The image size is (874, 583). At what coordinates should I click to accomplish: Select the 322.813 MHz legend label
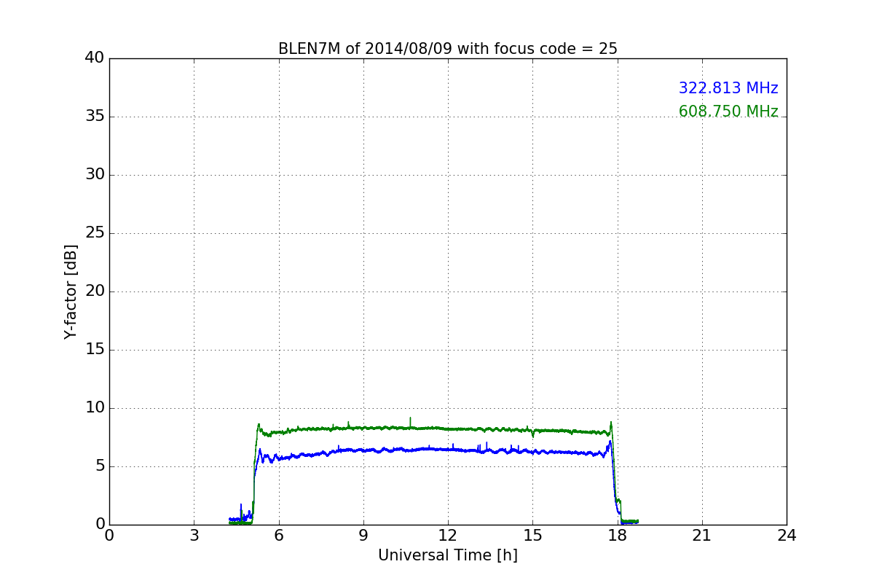pyautogui.click(x=728, y=88)
